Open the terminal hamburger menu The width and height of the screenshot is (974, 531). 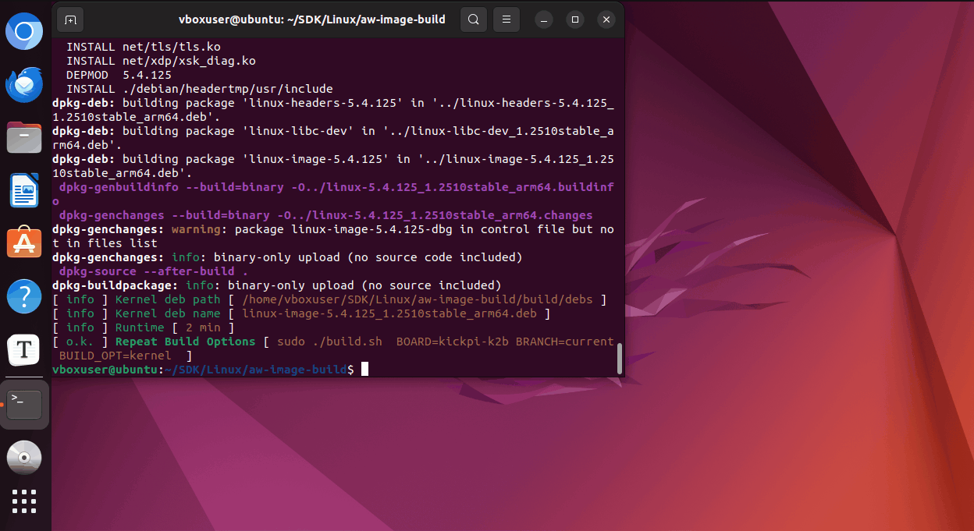[507, 19]
